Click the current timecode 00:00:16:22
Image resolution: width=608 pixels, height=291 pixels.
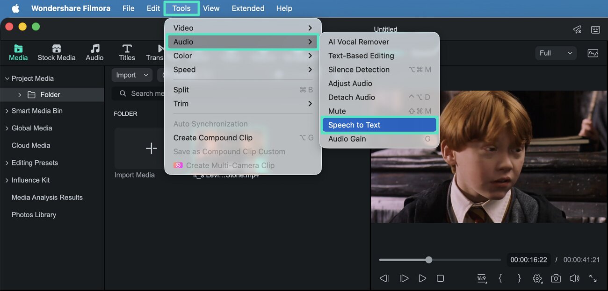[x=528, y=260]
